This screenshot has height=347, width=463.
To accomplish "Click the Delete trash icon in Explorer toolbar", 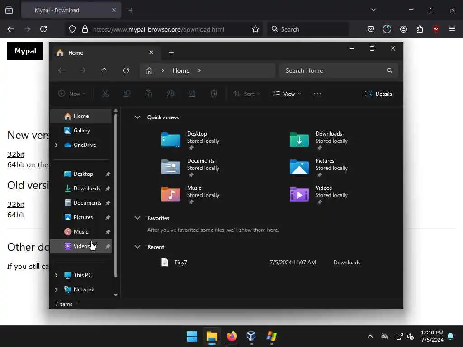I will coord(213,94).
